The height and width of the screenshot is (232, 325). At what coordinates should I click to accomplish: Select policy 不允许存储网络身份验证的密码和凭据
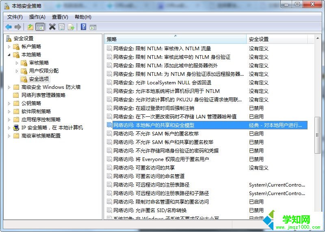[x=166, y=150]
